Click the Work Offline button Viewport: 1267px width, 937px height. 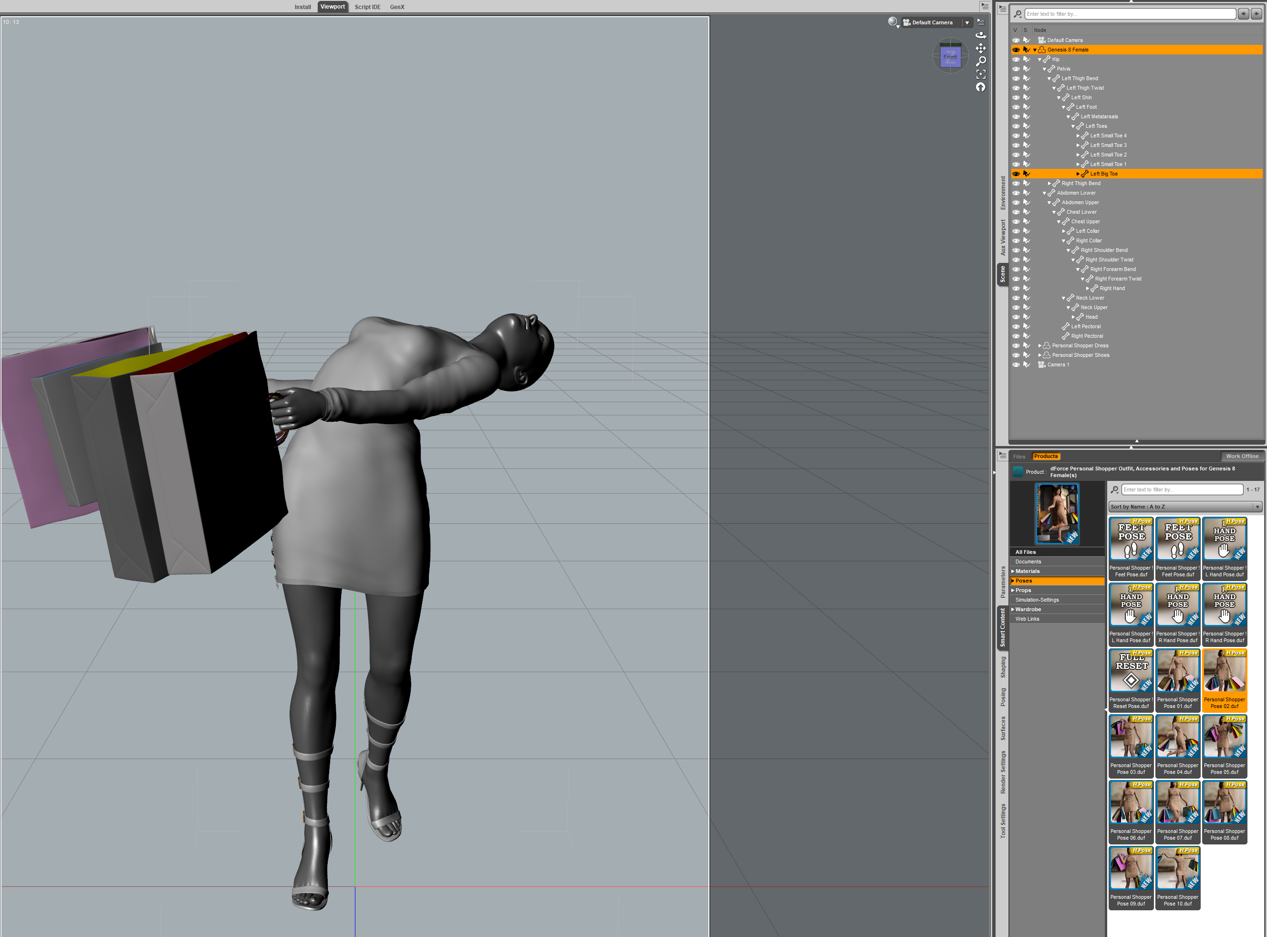[1241, 456]
